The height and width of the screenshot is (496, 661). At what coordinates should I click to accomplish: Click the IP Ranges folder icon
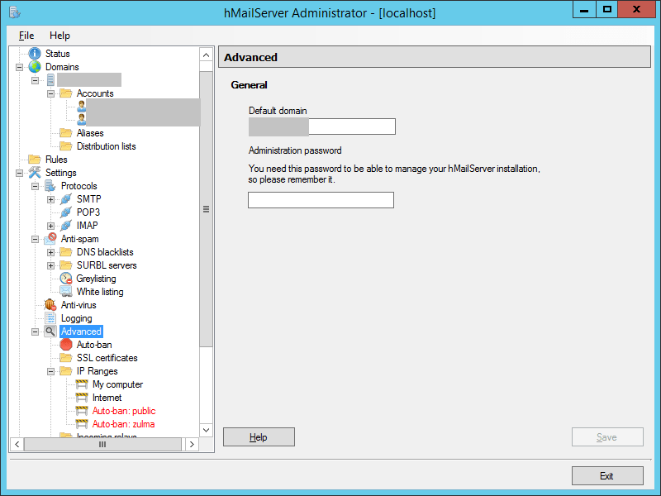(x=66, y=370)
